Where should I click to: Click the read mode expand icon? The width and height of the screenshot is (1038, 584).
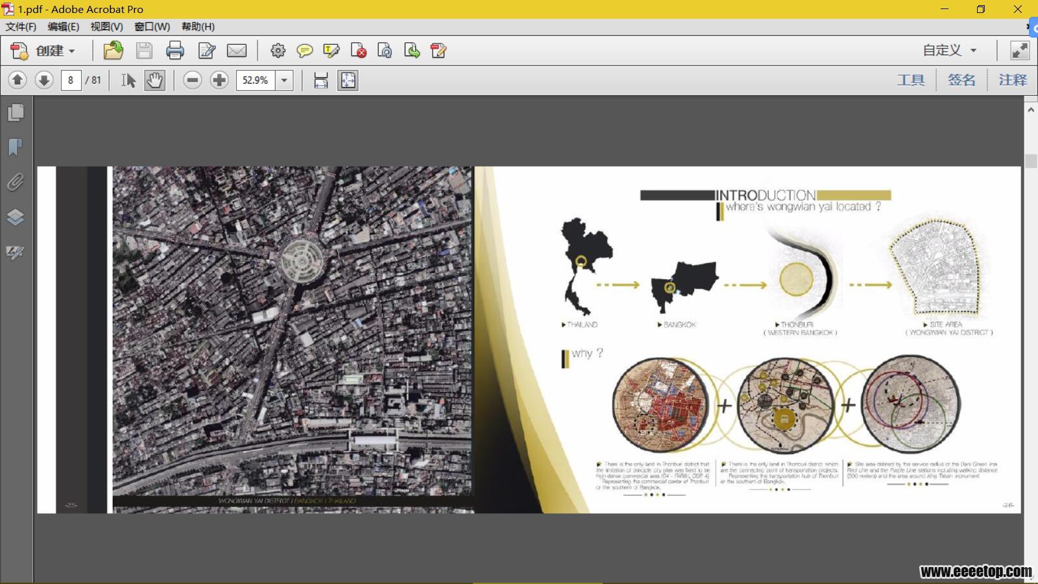[1020, 51]
